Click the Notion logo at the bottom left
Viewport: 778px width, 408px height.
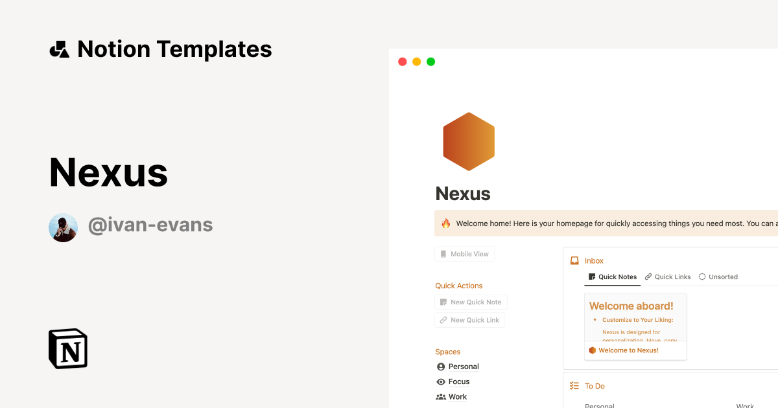(67, 348)
